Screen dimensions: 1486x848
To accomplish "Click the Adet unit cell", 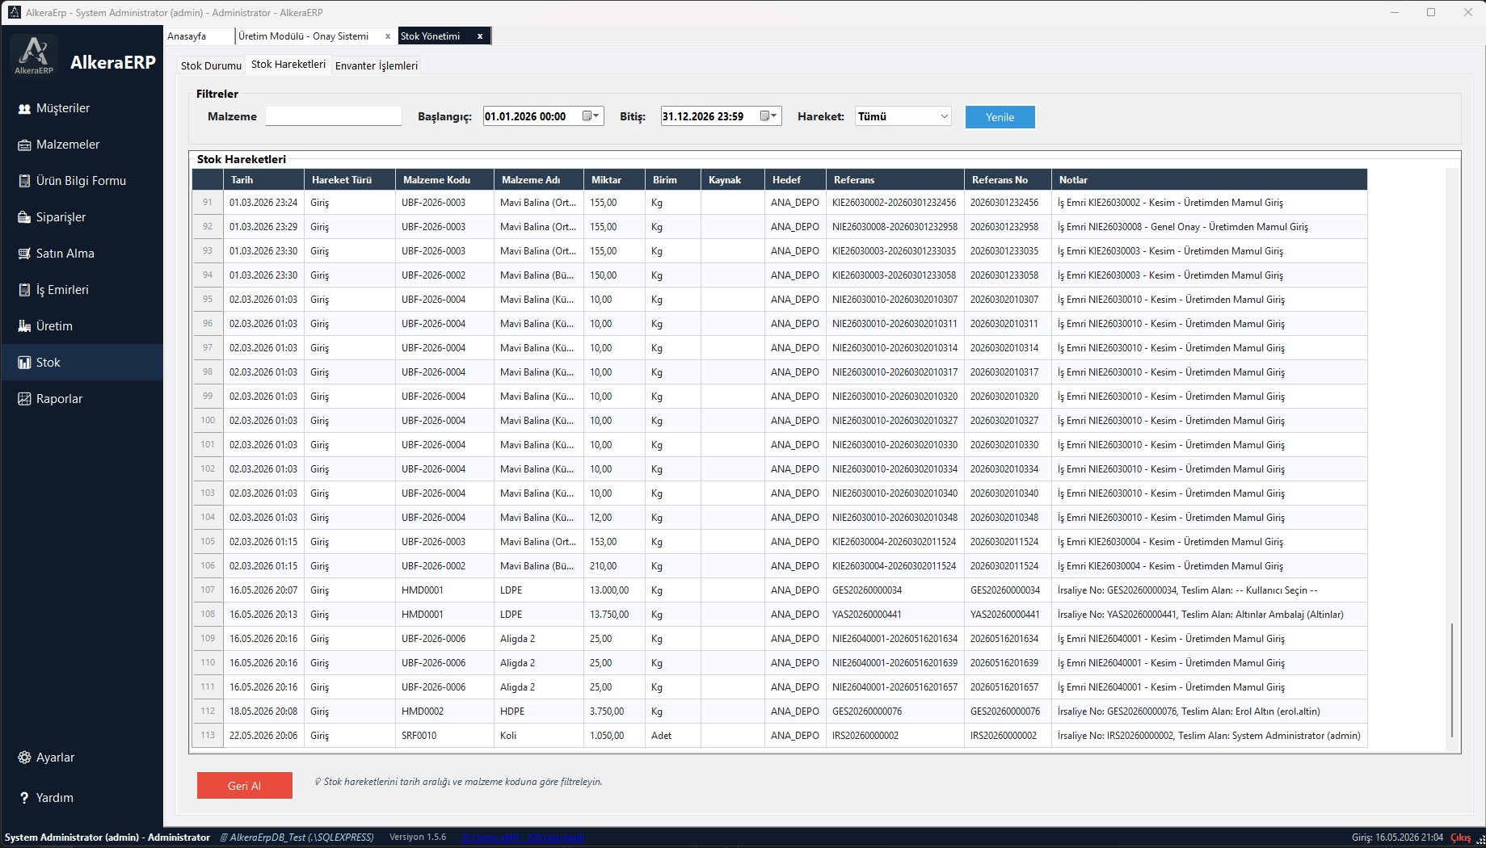I will click(x=673, y=736).
